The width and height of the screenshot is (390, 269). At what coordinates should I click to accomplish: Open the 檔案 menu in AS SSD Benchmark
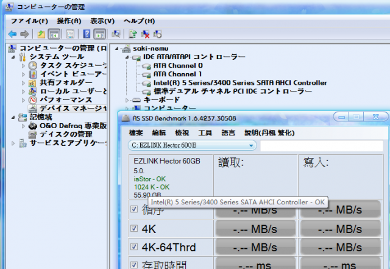pyautogui.click(x=136, y=133)
